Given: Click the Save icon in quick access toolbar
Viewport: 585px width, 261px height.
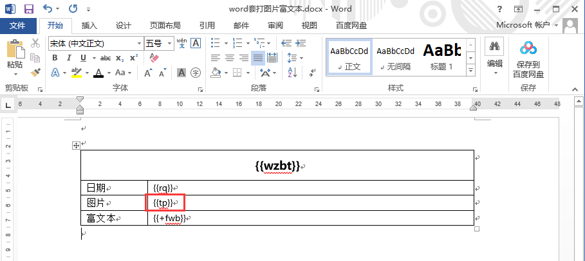Looking at the screenshot, I should (x=28, y=9).
